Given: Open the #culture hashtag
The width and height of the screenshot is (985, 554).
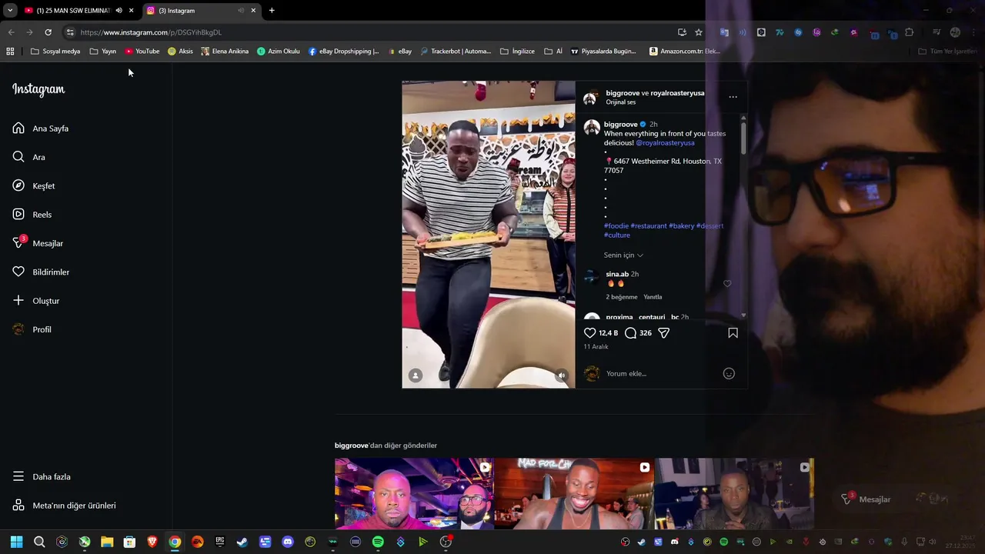Looking at the screenshot, I should [x=617, y=235].
